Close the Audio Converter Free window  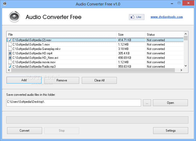(188, 3)
